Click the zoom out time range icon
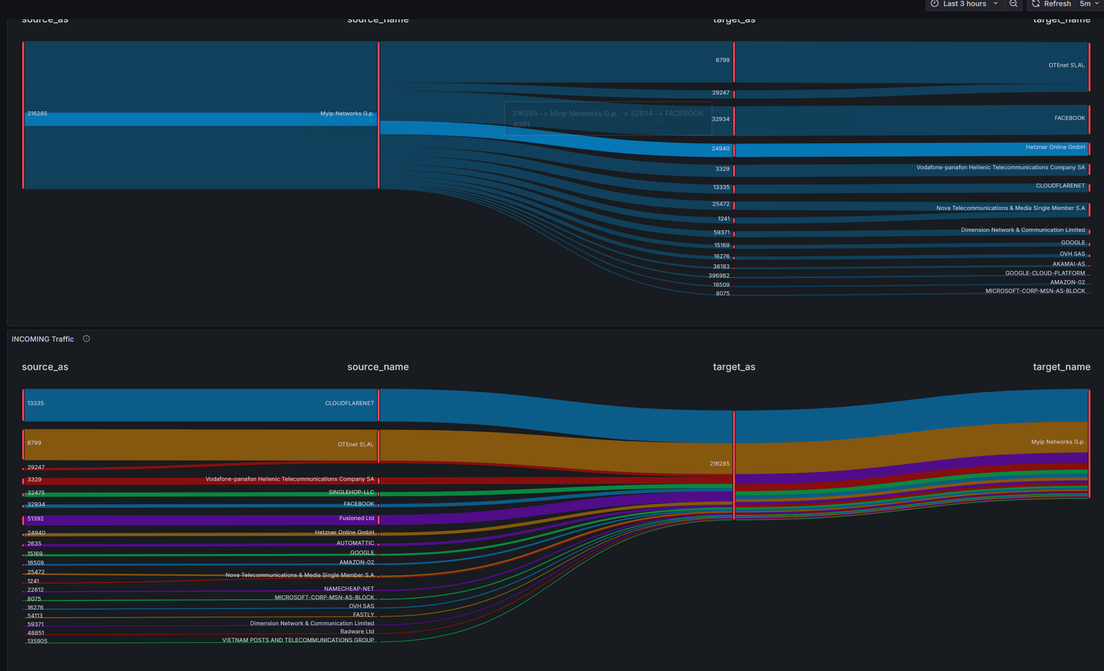 pos(1013,4)
